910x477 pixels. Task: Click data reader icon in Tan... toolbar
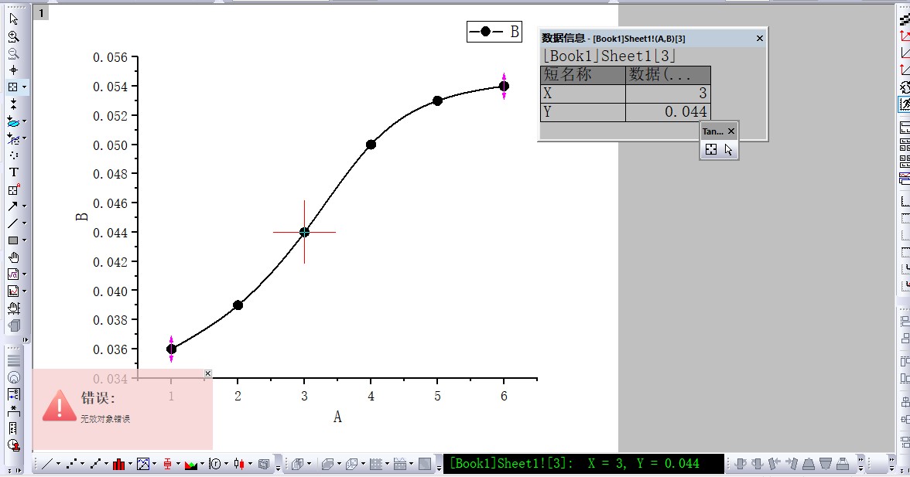pyautogui.click(x=711, y=150)
